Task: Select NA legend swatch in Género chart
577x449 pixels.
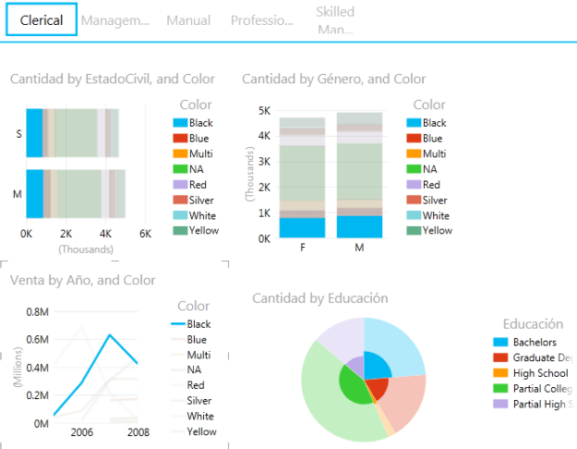Action: coord(413,169)
